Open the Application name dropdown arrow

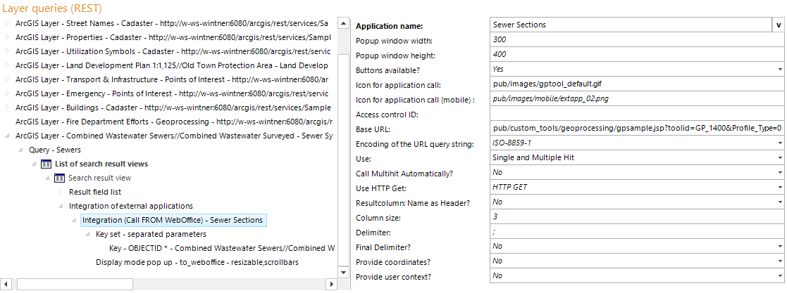(x=779, y=25)
